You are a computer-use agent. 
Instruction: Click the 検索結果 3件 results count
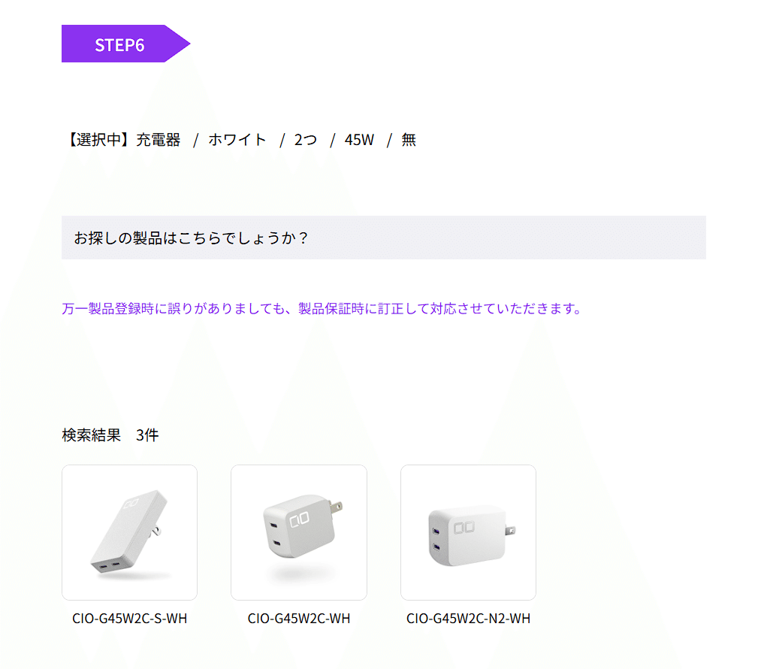click(x=110, y=435)
